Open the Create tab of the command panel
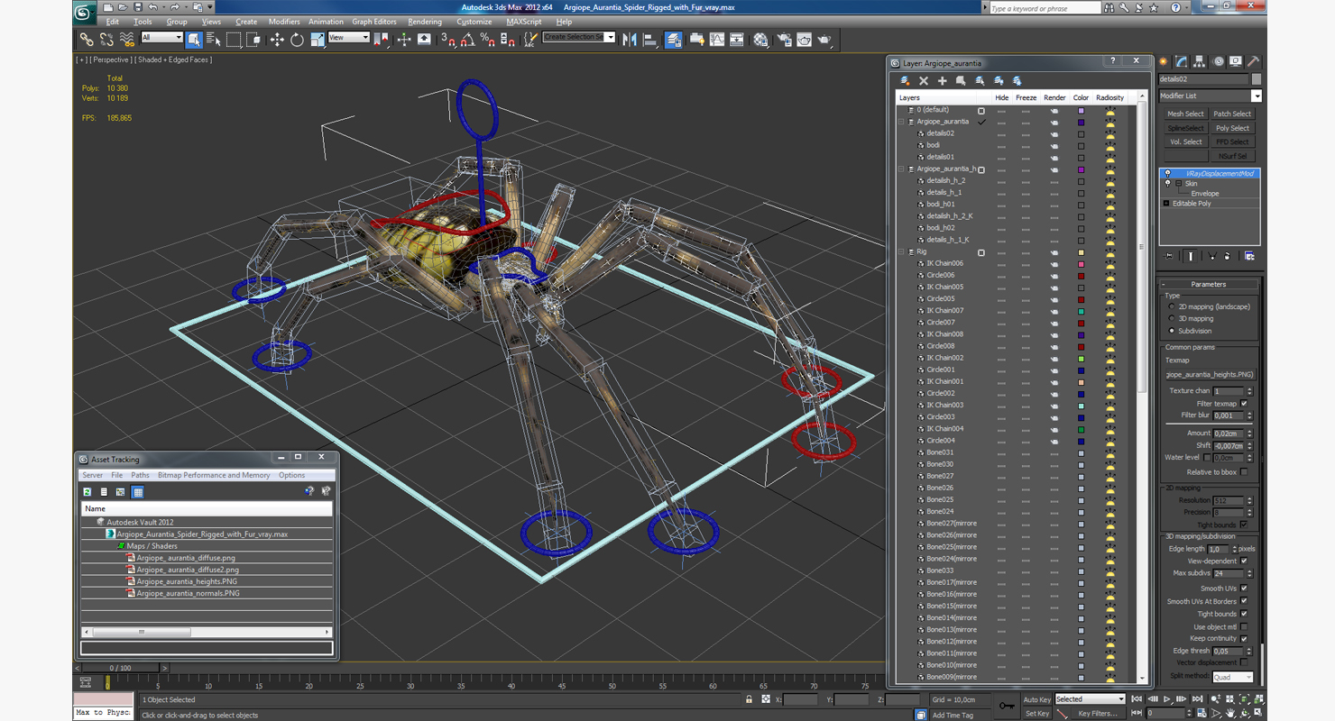The height and width of the screenshot is (721, 1335). (x=1163, y=62)
